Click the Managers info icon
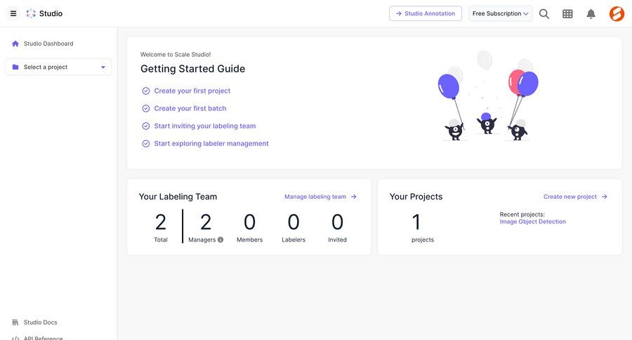The width and height of the screenshot is (632, 340). (x=220, y=240)
